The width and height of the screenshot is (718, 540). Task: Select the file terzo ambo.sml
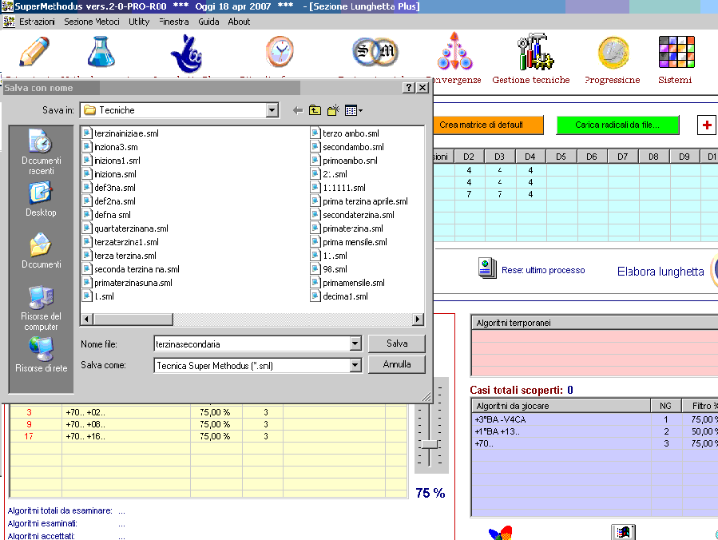pos(345,133)
